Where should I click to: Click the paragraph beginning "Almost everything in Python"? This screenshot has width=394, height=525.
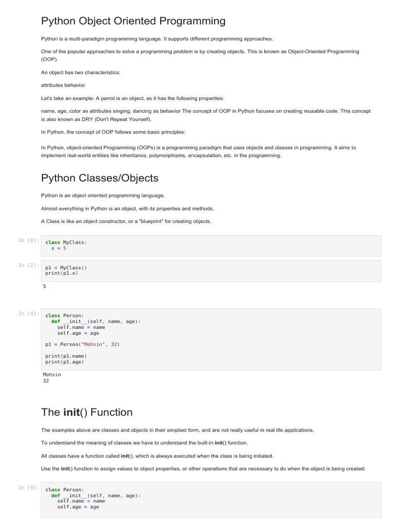pos(127,209)
